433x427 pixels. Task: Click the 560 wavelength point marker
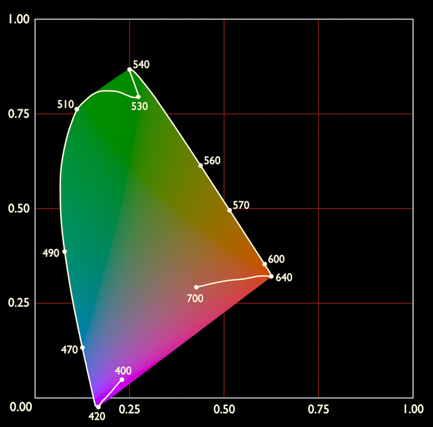[x=201, y=165]
